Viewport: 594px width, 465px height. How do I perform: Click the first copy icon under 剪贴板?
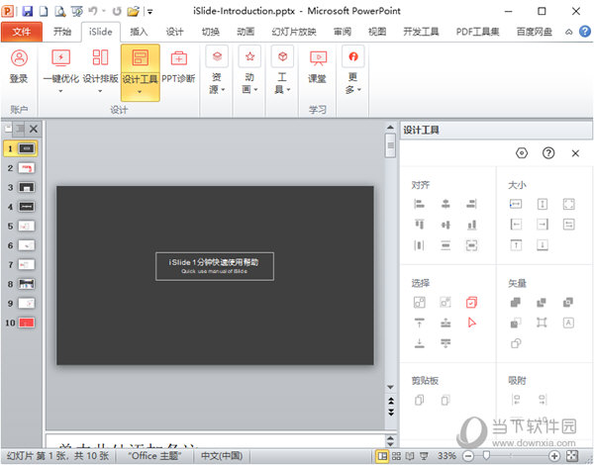click(x=420, y=400)
